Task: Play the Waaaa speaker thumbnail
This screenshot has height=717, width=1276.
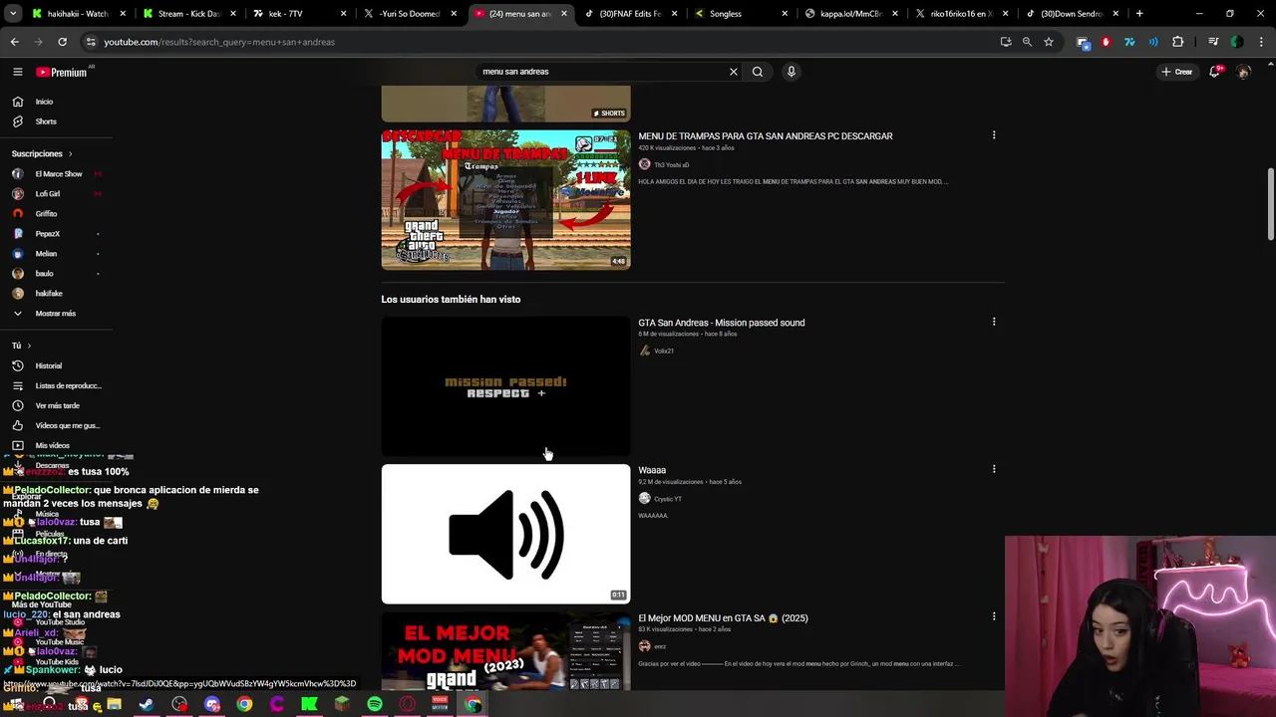Action: (505, 534)
